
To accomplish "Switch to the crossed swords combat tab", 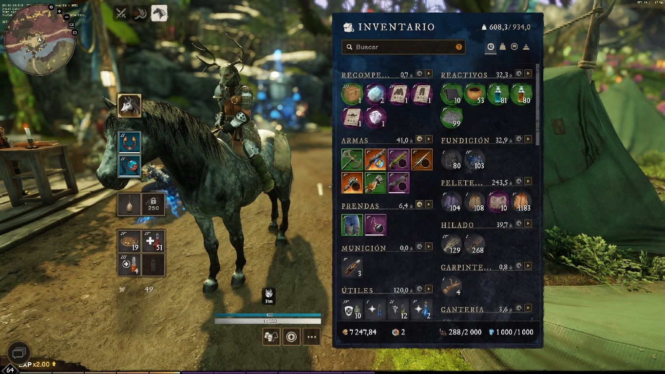I will click(x=121, y=14).
